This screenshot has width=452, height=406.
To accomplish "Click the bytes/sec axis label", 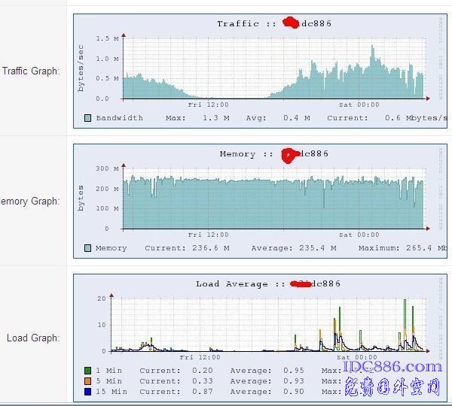I will (81, 68).
